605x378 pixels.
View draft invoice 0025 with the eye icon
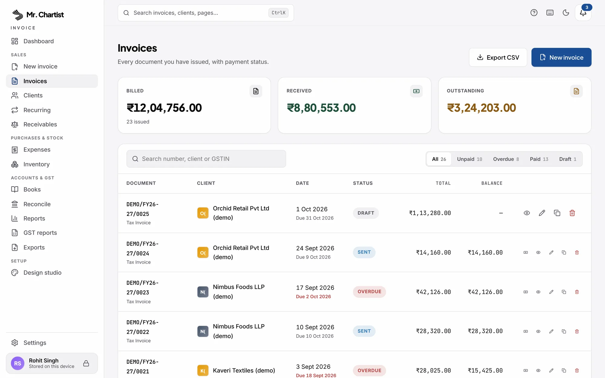pyautogui.click(x=527, y=213)
